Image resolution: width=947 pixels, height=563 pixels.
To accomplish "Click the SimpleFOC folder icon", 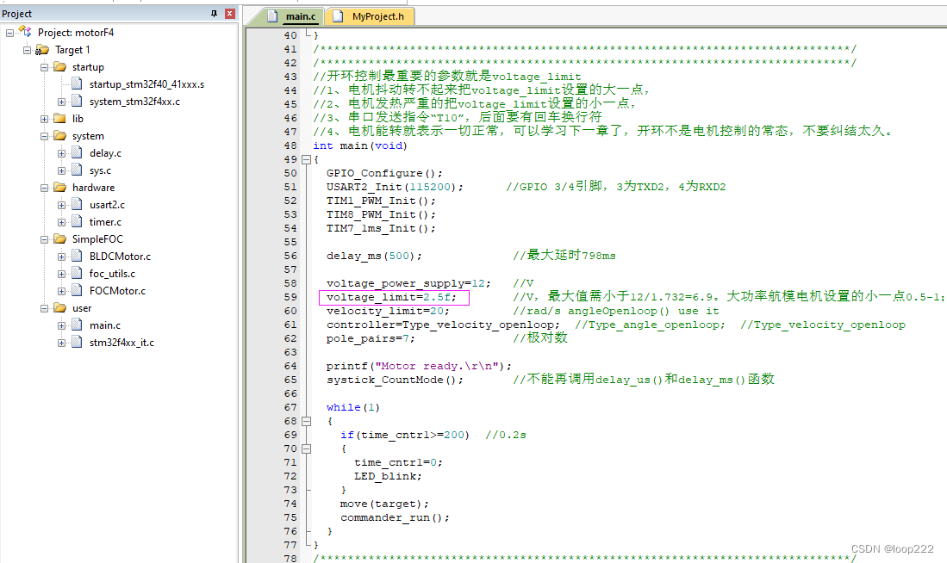I will 59,239.
